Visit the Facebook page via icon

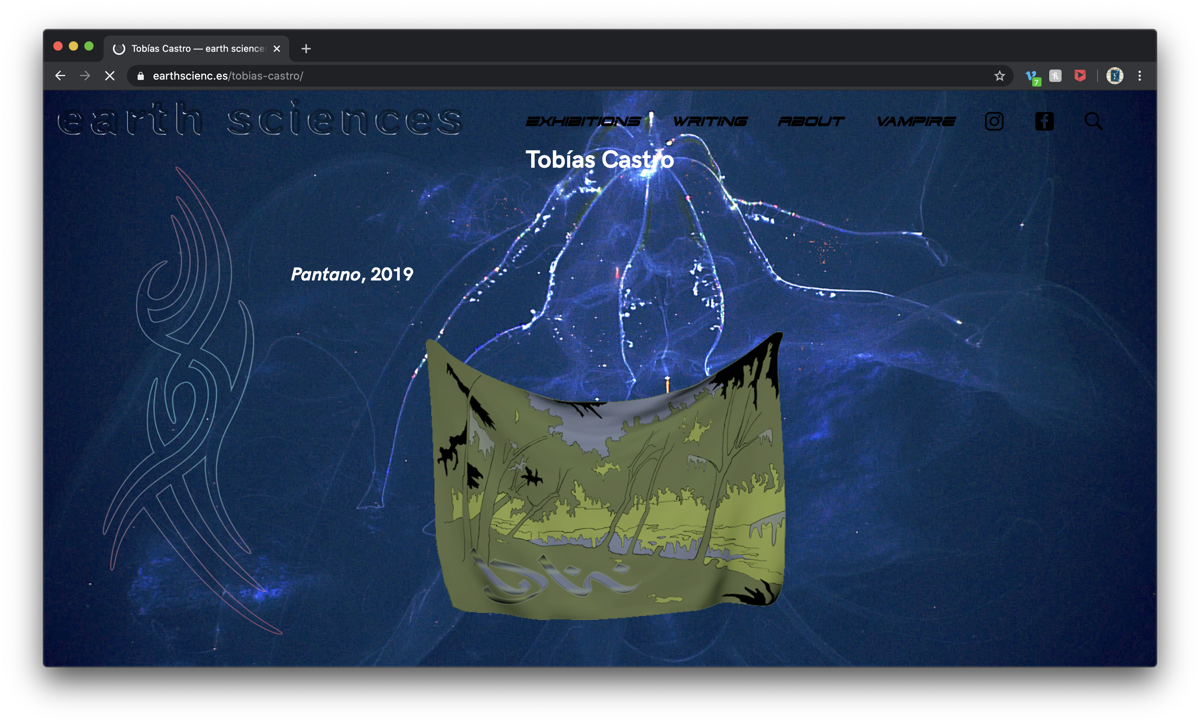(x=1044, y=121)
